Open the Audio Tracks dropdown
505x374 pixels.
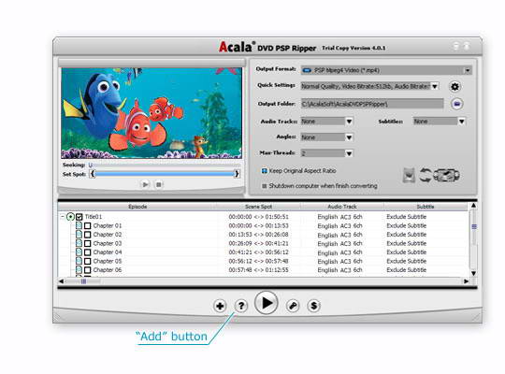point(349,122)
